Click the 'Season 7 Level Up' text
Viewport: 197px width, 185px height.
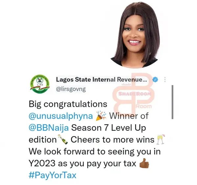tap(109, 128)
